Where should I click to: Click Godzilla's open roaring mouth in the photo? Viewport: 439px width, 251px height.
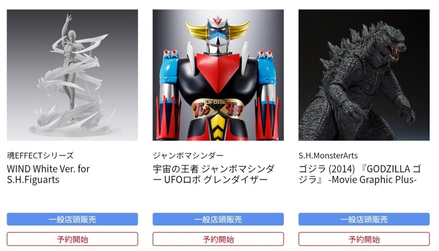pos(394,50)
